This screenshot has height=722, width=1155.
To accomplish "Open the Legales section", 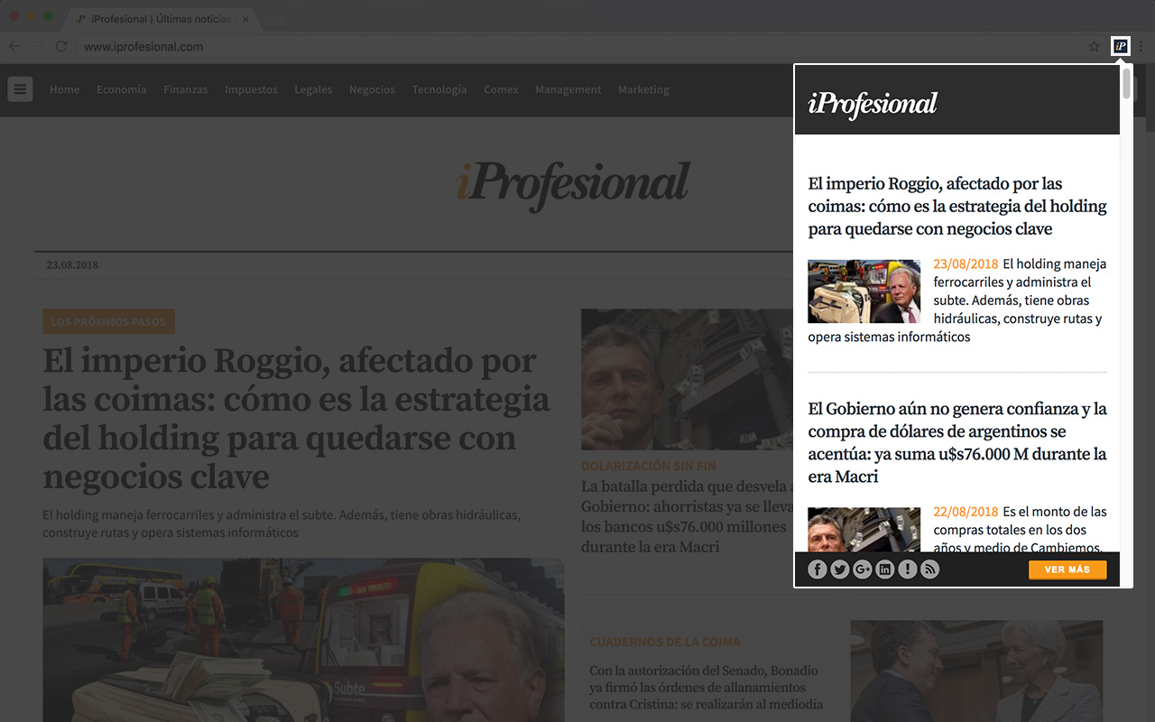I will click(313, 89).
